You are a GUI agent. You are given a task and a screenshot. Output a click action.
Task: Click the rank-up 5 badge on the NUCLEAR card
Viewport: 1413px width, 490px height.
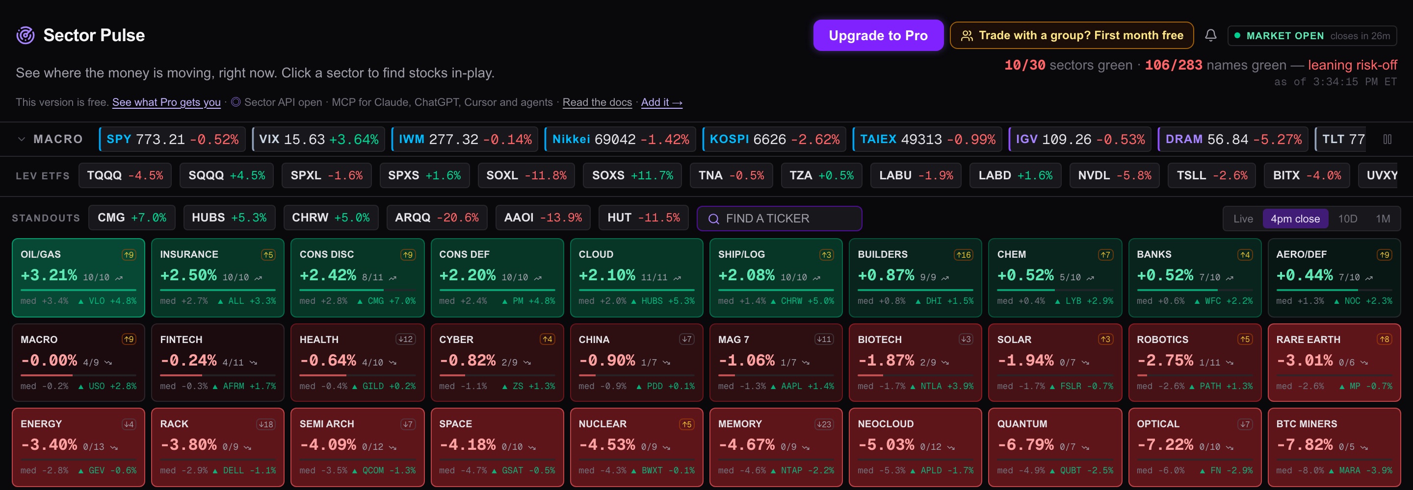(x=687, y=424)
